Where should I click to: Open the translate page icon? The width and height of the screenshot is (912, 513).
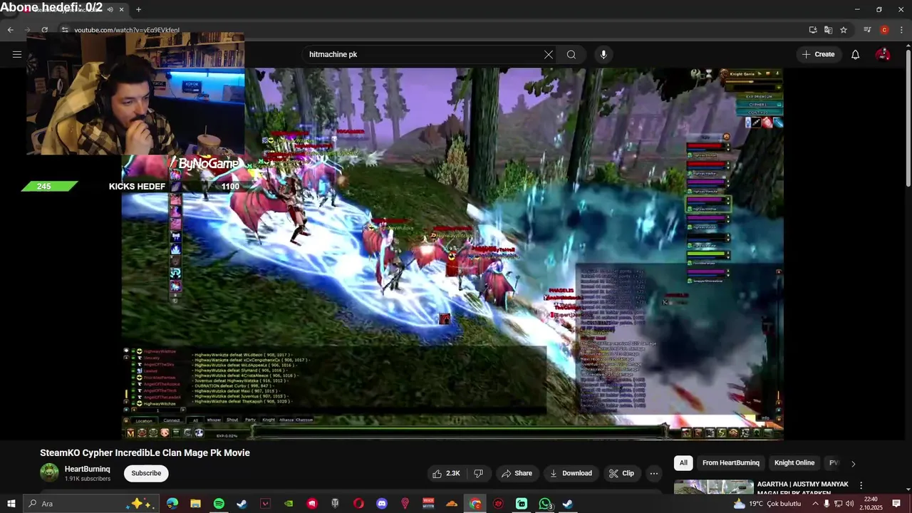[x=828, y=30]
